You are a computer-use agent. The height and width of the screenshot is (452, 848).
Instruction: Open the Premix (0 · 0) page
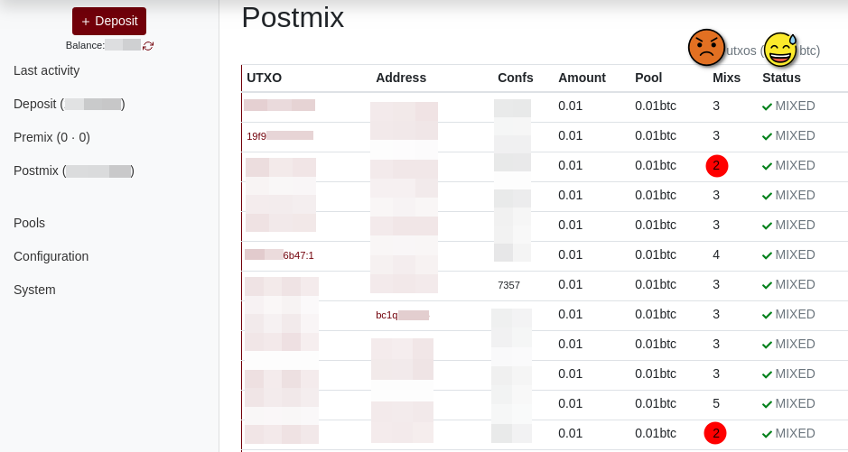(51, 138)
